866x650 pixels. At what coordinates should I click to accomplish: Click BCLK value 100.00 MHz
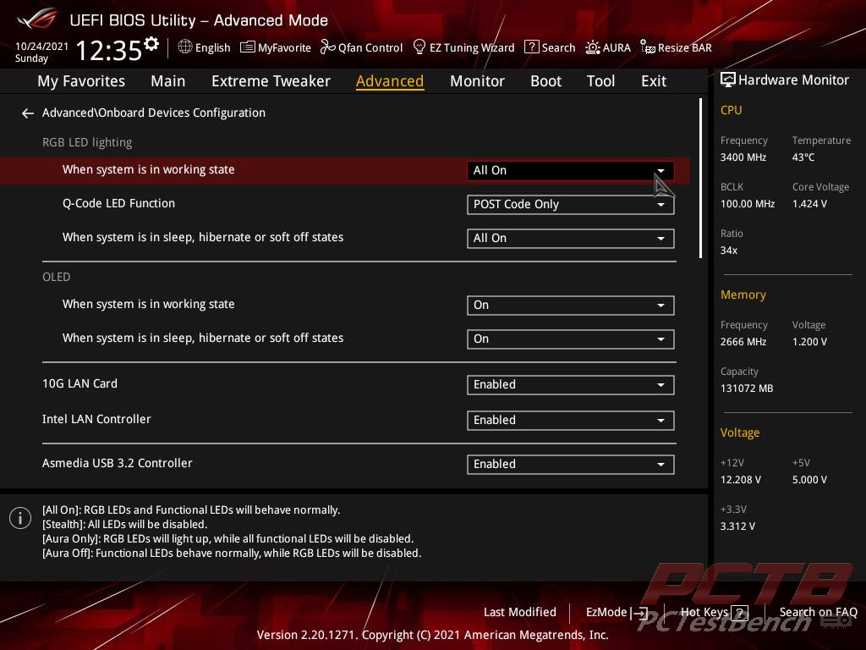coord(748,204)
